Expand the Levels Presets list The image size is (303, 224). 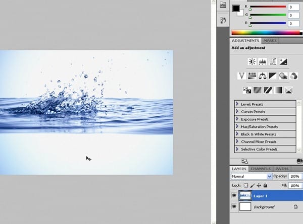tap(237, 104)
